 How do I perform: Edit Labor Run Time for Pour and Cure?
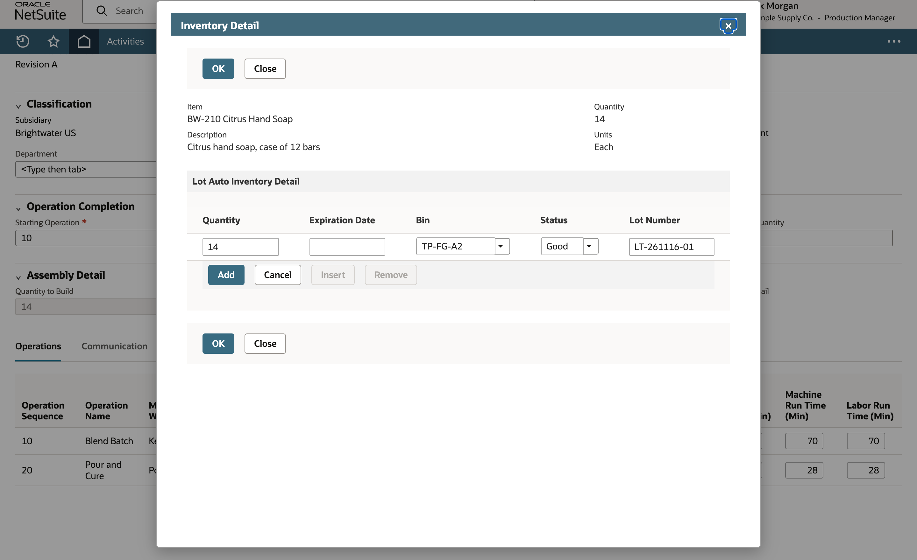(866, 470)
